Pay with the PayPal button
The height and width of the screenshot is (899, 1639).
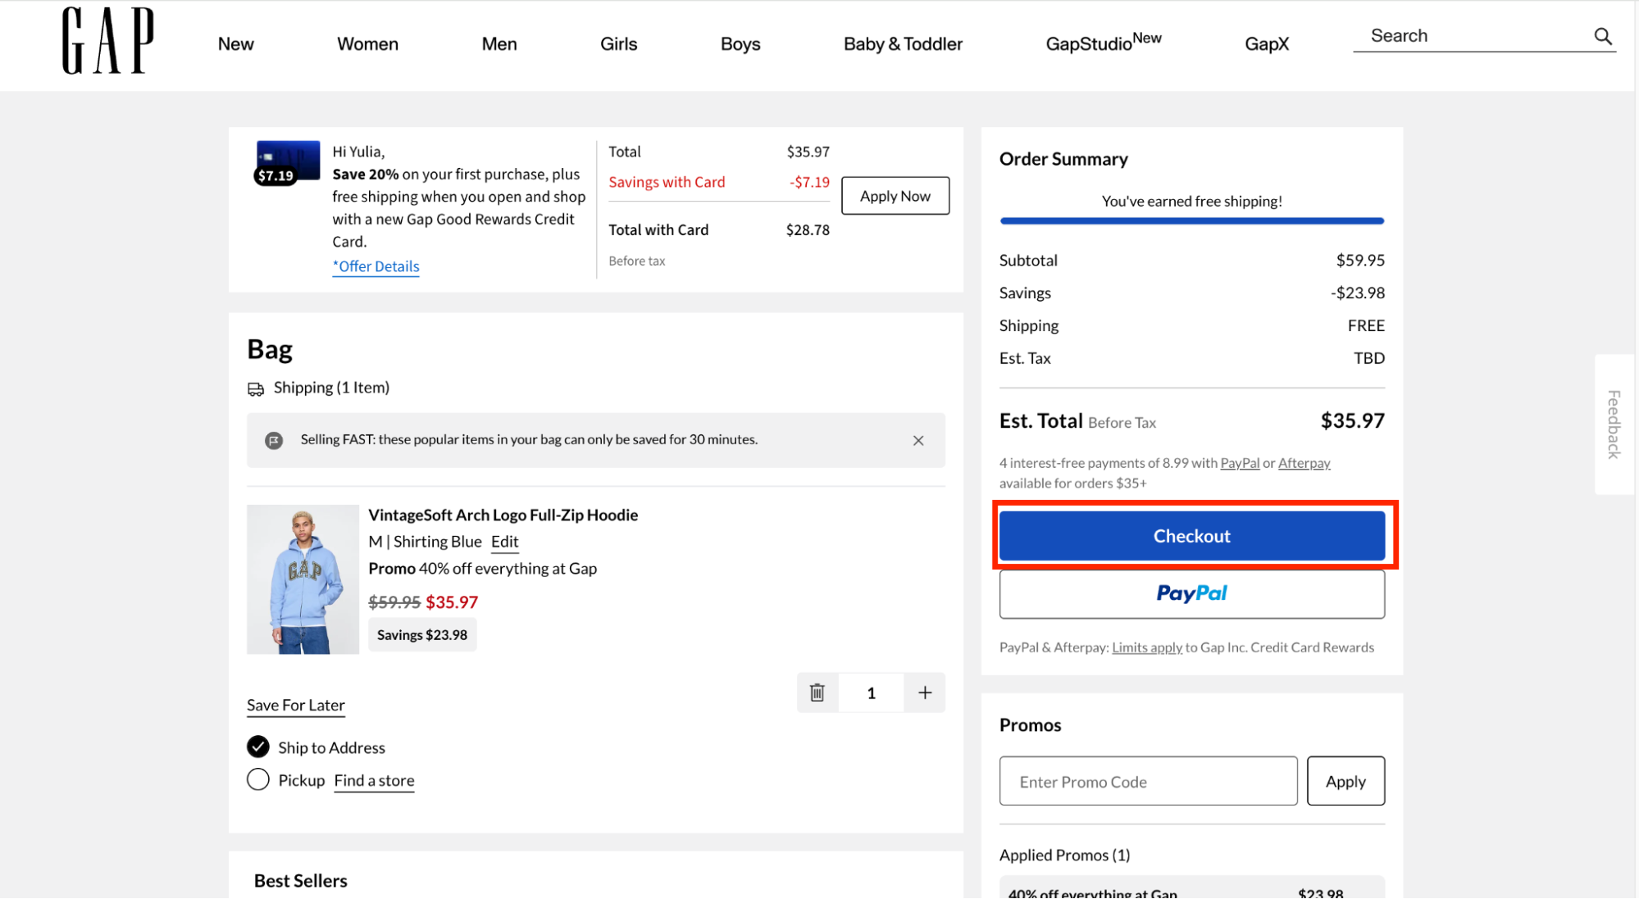(1191, 593)
